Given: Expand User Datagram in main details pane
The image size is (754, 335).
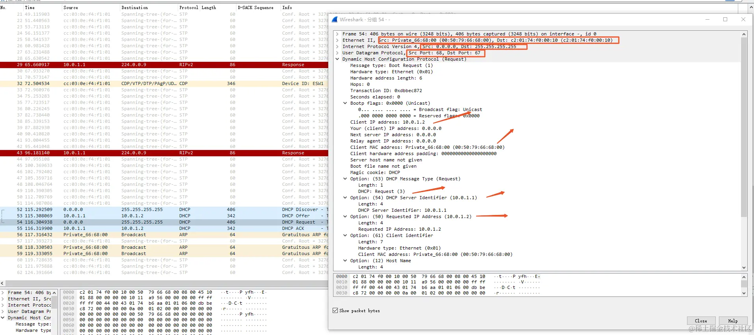Looking at the screenshot, I should (x=3, y=311).
